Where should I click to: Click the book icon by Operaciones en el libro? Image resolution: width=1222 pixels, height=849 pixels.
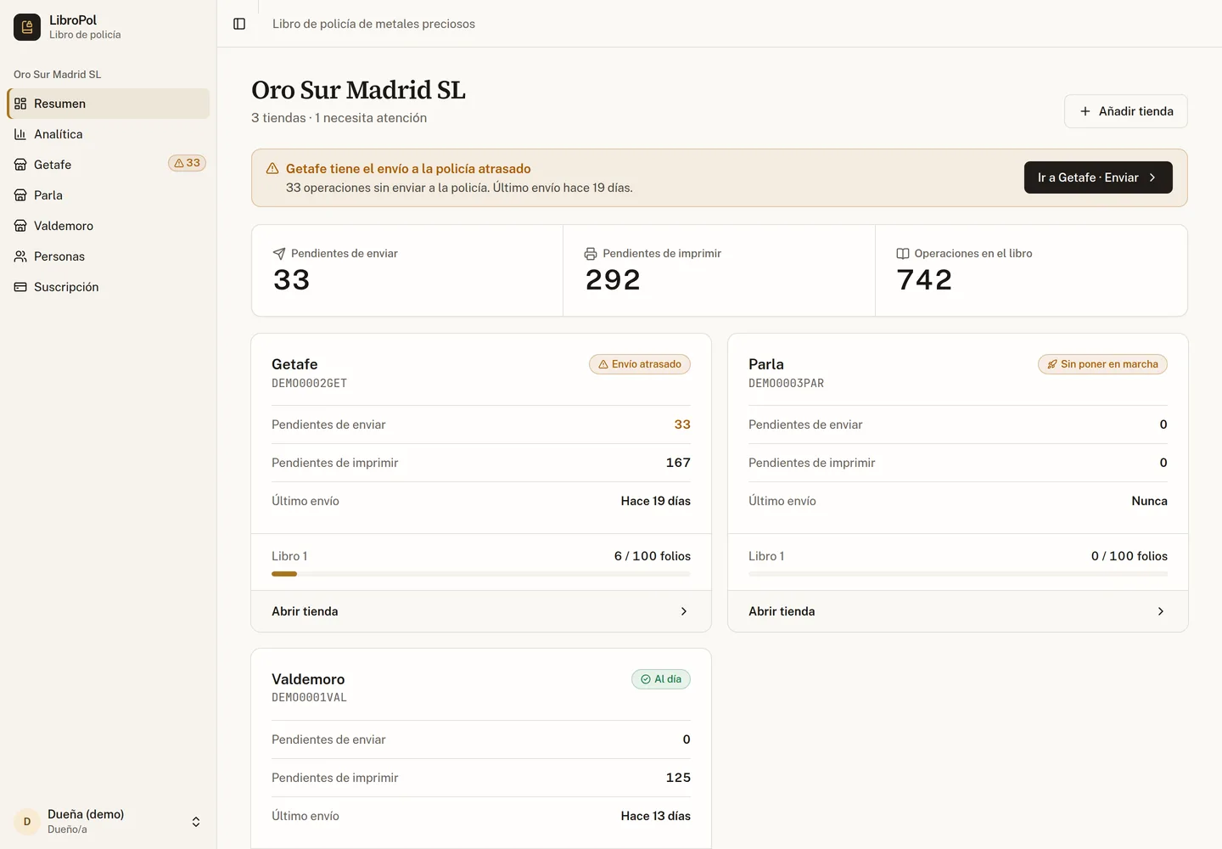903,254
